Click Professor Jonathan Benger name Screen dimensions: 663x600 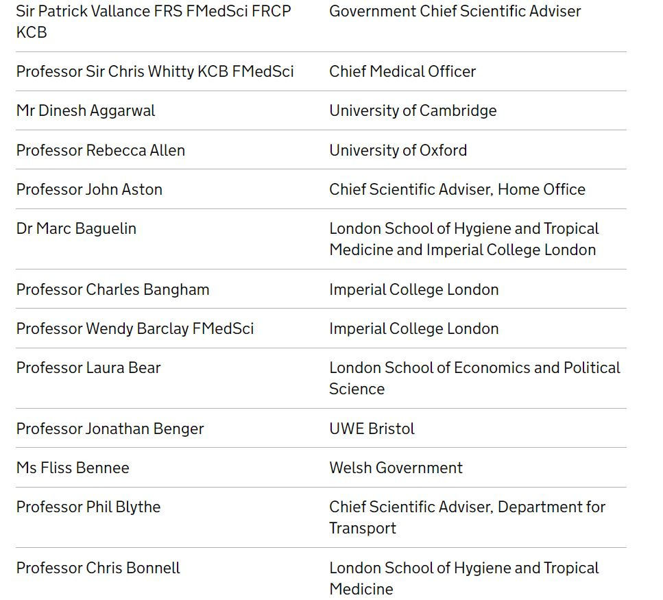click(x=110, y=429)
